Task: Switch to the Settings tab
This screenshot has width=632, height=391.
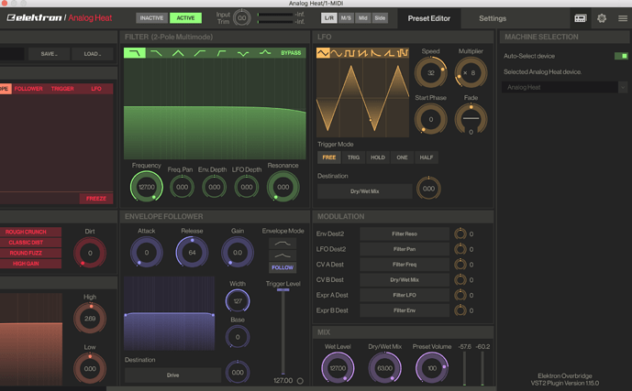Action: [x=493, y=18]
